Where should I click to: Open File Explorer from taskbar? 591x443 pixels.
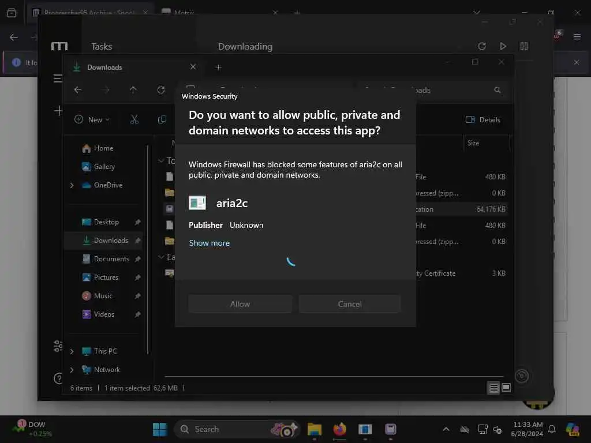click(315, 429)
